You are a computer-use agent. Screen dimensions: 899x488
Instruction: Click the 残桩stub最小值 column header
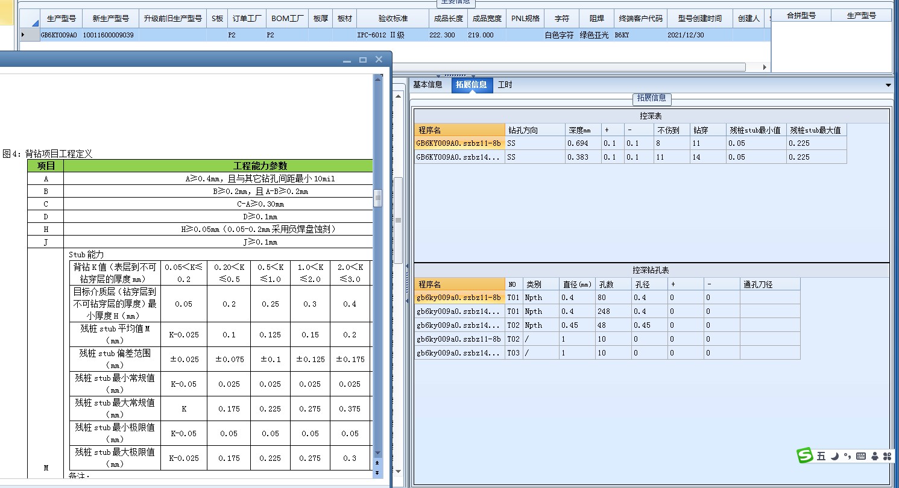tap(756, 130)
